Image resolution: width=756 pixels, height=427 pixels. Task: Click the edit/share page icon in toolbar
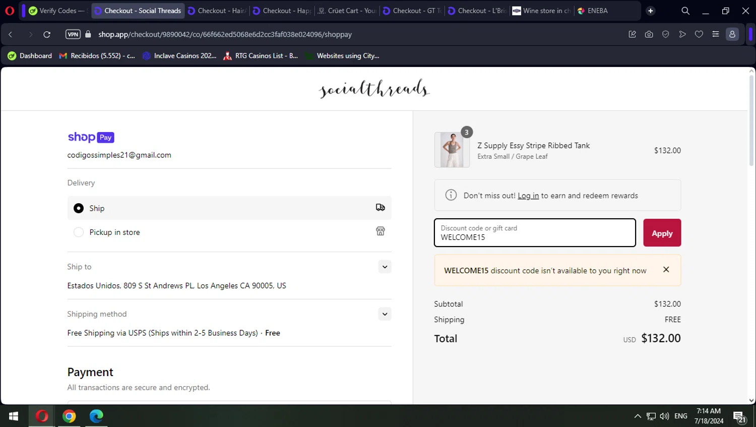point(633,34)
